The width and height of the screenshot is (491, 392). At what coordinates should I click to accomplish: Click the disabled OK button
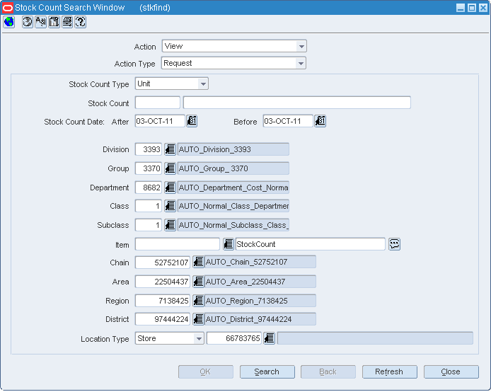206,371
